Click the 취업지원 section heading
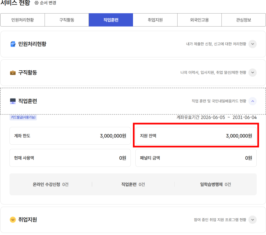This screenshot has width=266, height=235. click(x=28, y=220)
